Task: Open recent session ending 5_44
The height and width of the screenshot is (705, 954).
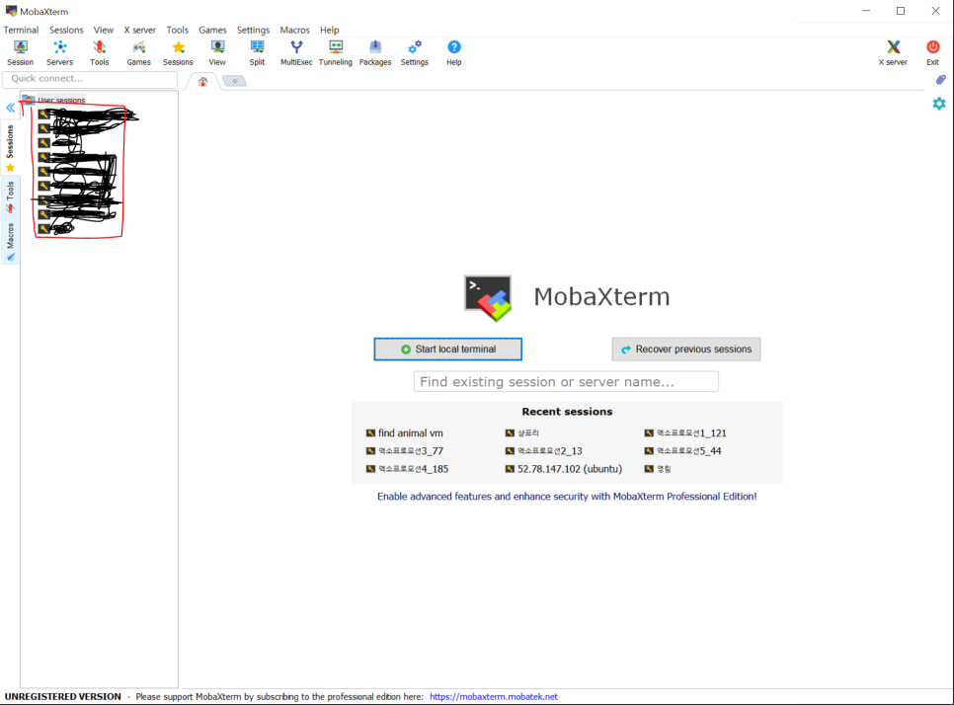Action: click(682, 450)
